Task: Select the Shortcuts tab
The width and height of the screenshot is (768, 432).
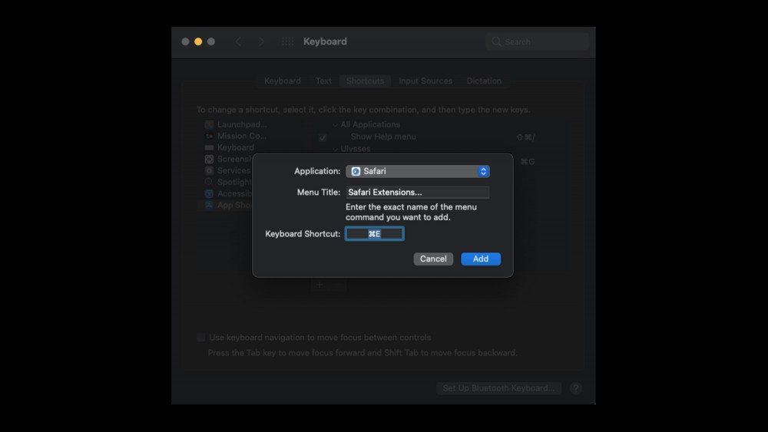Action: [365, 81]
